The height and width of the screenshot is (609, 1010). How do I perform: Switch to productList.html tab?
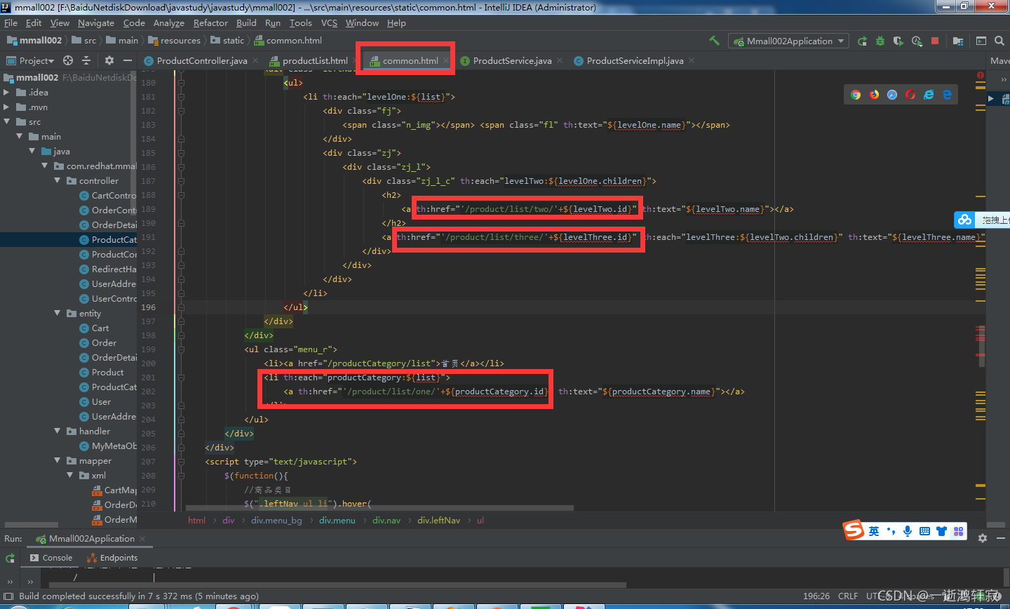pyautogui.click(x=315, y=60)
